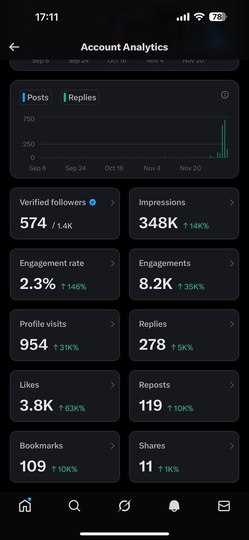249x540 pixels.
Task: Expand the Engagements card chevron
Action: click(232, 263)
